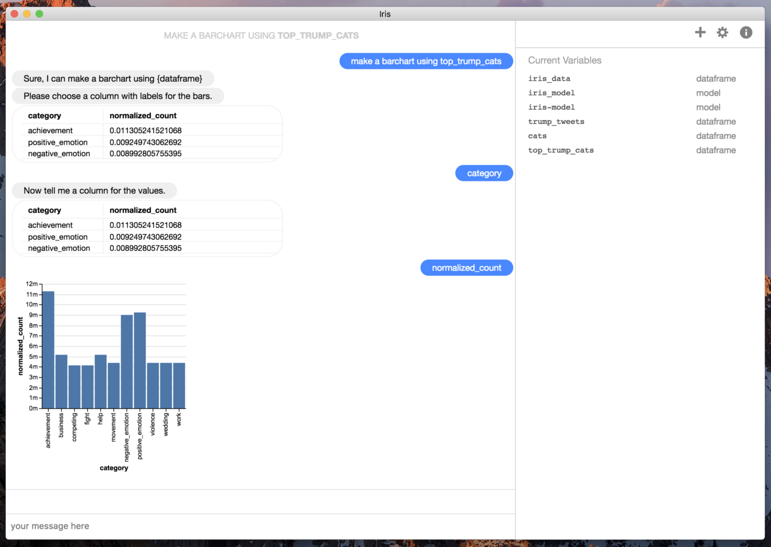Select the trump_tweets variable
771x547 pixels.
click(556, 122)
